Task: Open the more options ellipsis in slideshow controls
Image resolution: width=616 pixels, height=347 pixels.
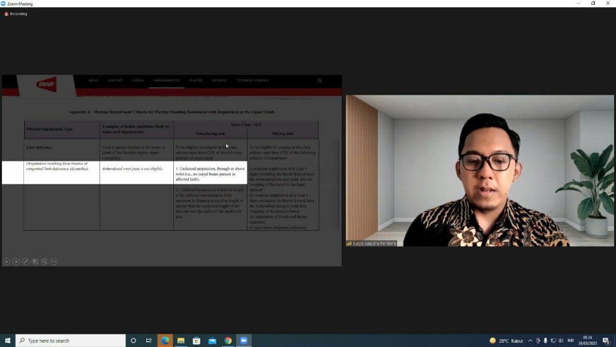Action: [x=54, y=261]
